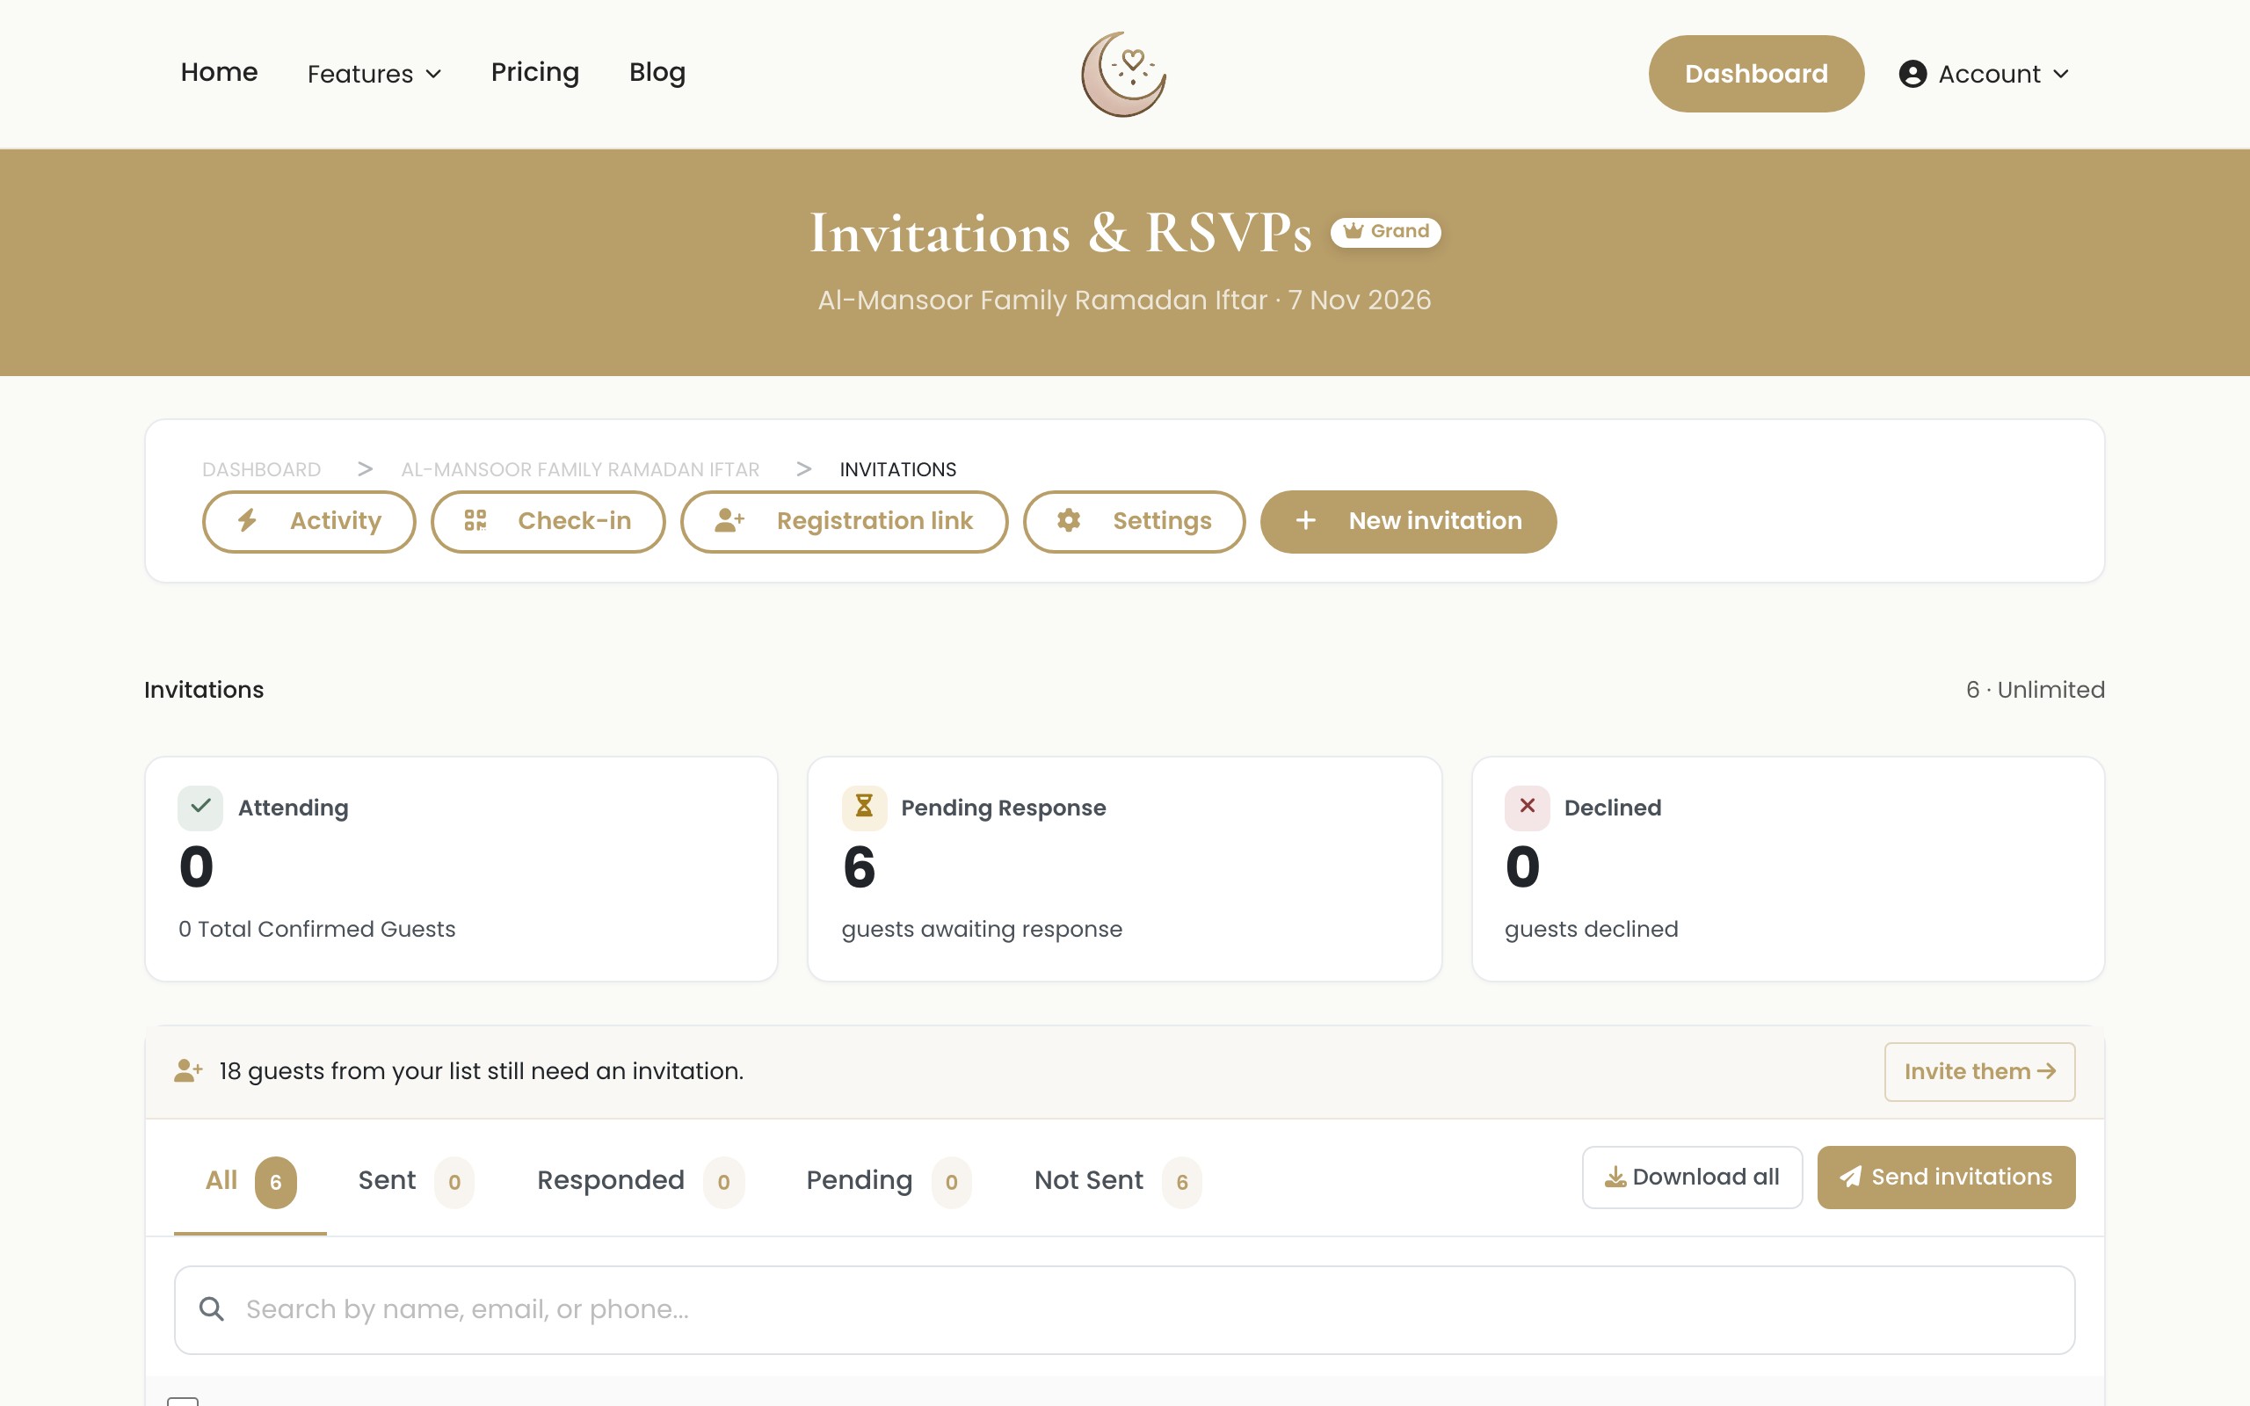This screenshot has width=2250, height=1406.
Task: Click the crown icon on the Grand badge
Action: tap(1354, 230)
